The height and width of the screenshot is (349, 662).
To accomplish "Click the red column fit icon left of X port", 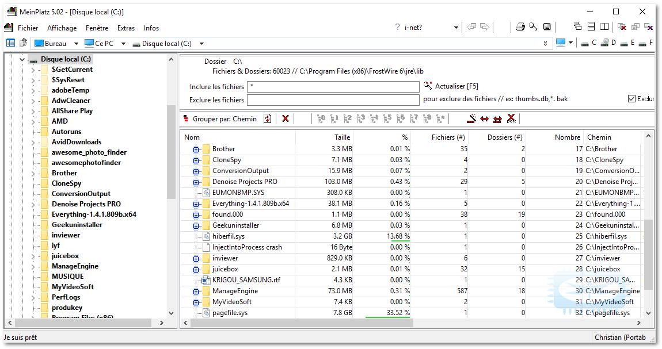I will click(497, 119).
